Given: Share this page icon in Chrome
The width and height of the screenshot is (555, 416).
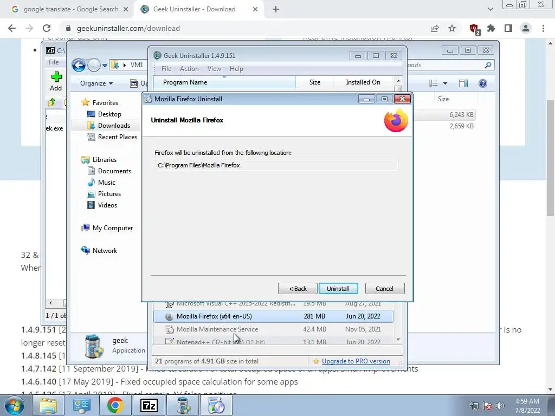Looking at the screenshot, I should click(x=435, y=28).
